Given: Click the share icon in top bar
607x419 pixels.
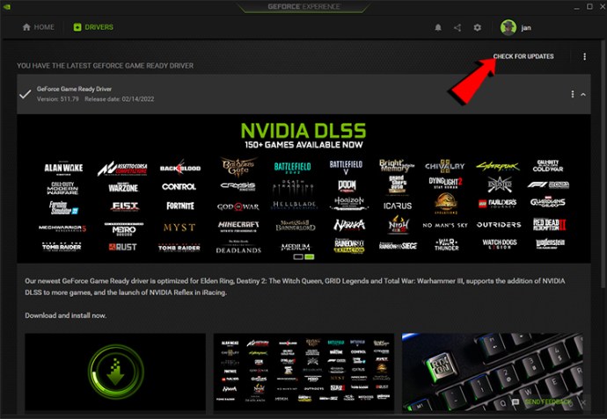Looking at the screenshot, I should (x=457, y=27).
